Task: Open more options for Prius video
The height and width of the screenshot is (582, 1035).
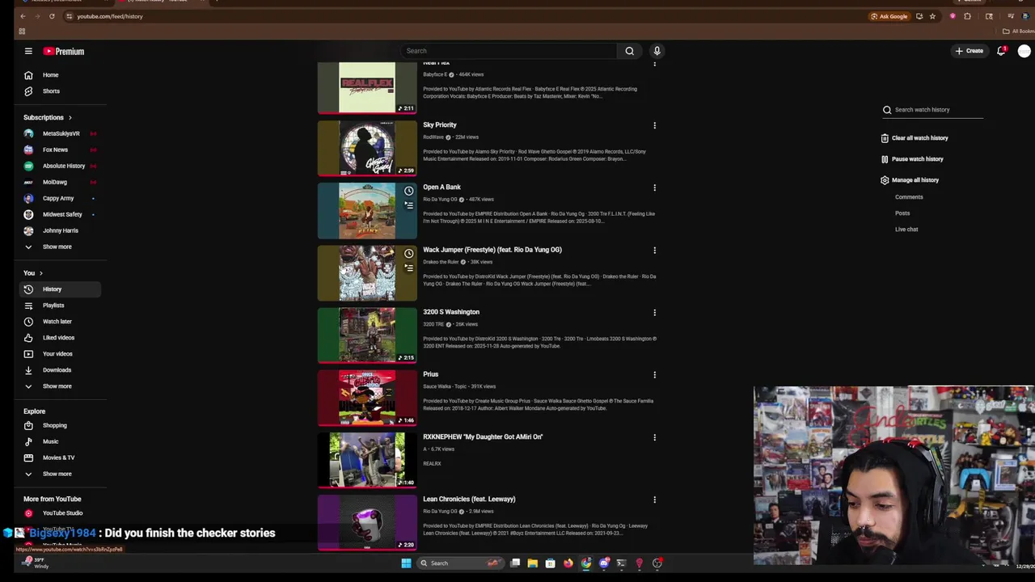Action: [654, 374]
